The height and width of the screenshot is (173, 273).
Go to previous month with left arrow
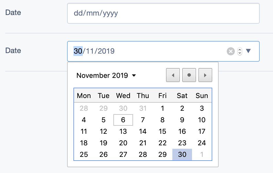173,75
